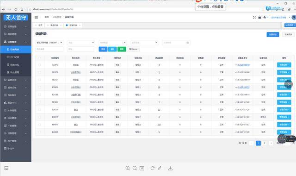
Task: Check the checkbox for row 494974
Action: tap(39, 125)
